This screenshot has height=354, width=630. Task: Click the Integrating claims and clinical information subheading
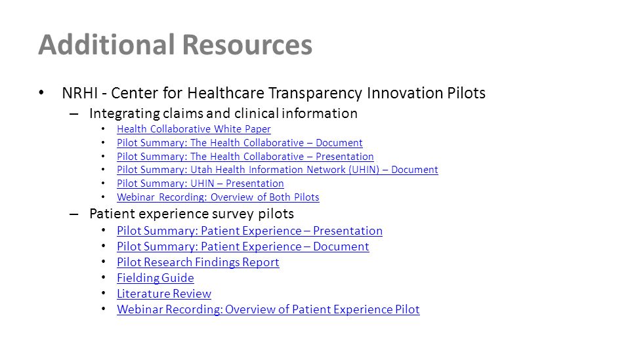point(223,113)
